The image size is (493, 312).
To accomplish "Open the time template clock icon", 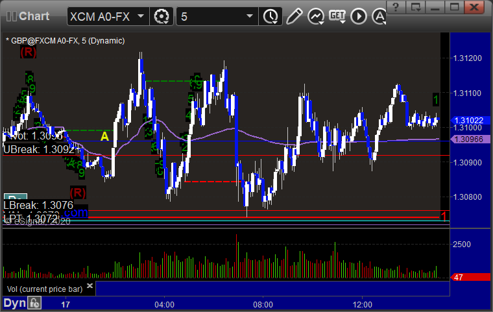I will [270, 16].
